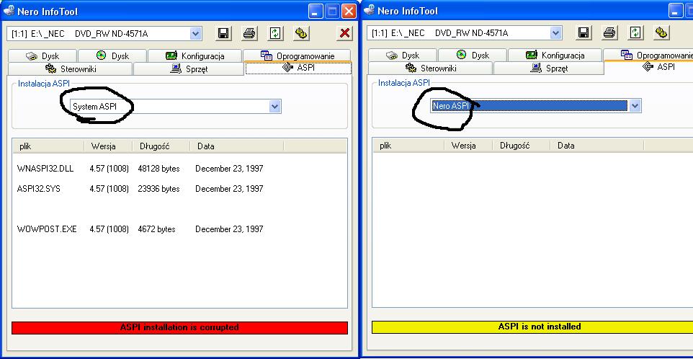Open second Dysk tab with disc icon, left window
Screen dimensions: 693x359
point(112,56)
